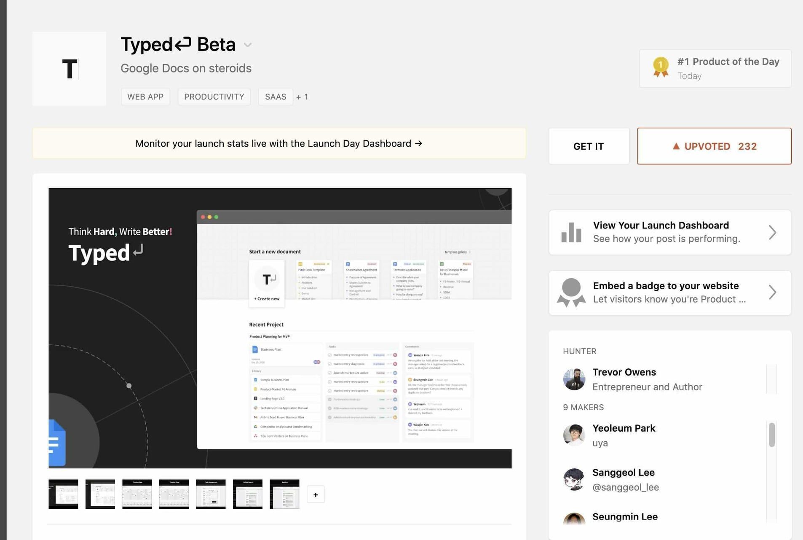Click the Typed product logo thumbnail

coord(69,69)
